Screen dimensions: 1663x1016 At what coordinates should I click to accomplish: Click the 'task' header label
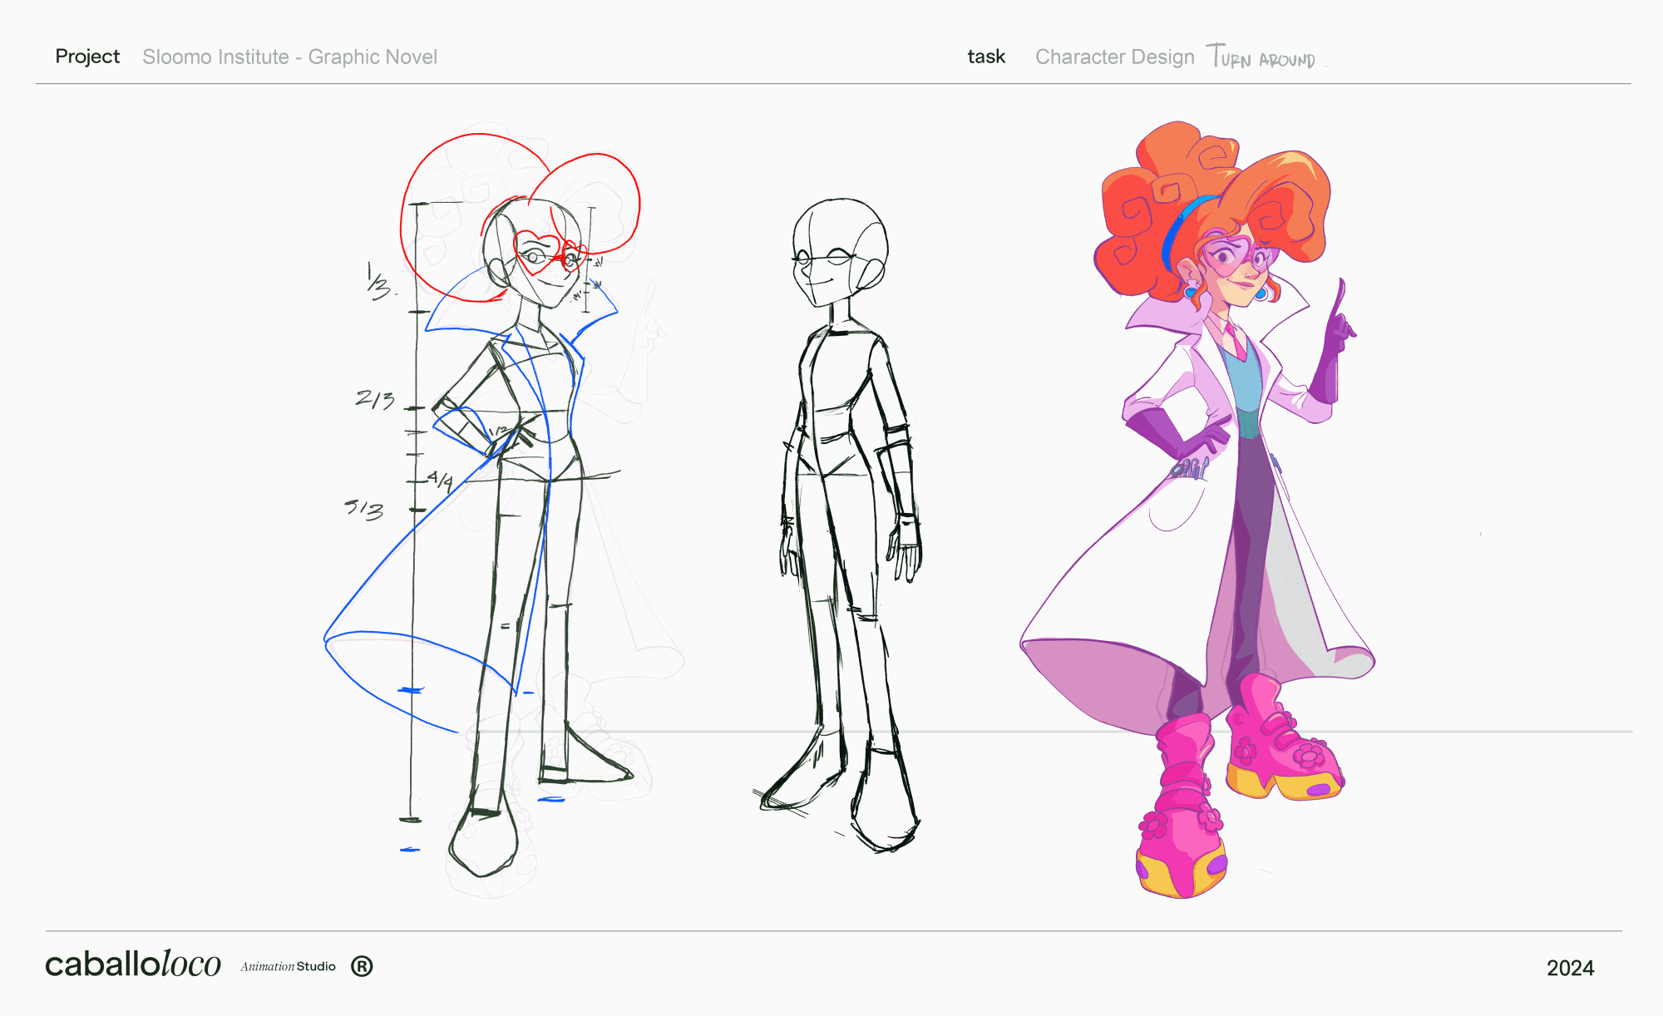pyautogui.click(x=986, y=57)
